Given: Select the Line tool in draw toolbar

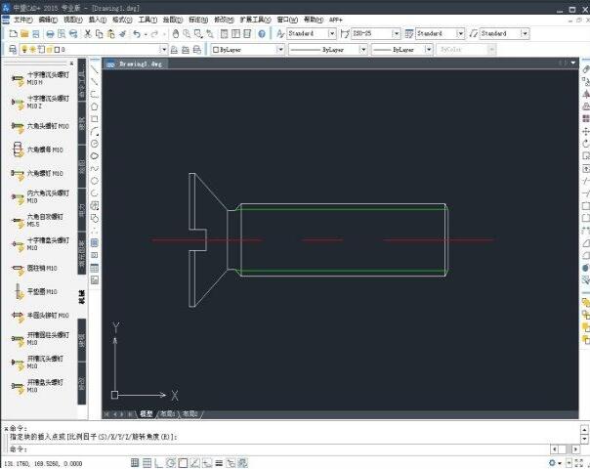Looking at the screenshot, I should 95,69.
